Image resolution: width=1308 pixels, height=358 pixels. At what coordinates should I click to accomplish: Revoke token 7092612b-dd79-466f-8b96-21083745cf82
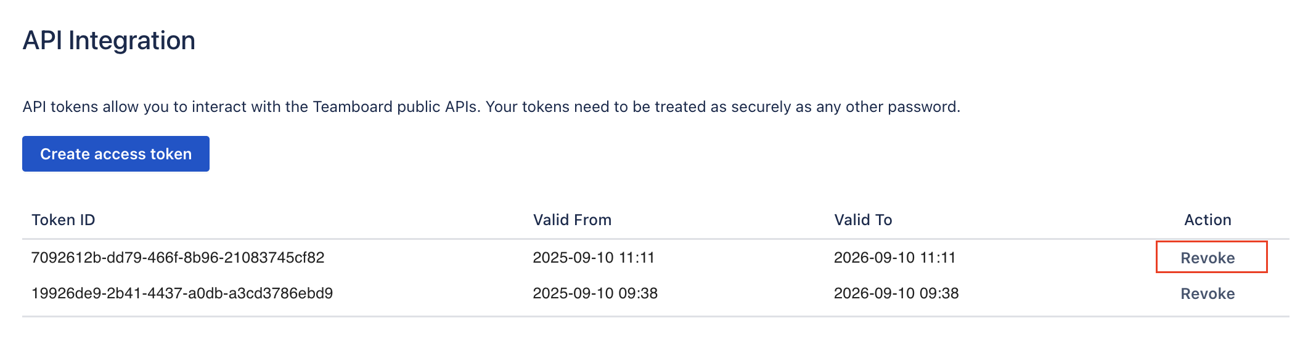pos(1207,258)
